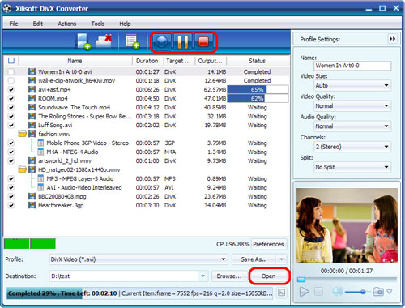
Task: Open the Tools menu
Action: pos(97,24)
